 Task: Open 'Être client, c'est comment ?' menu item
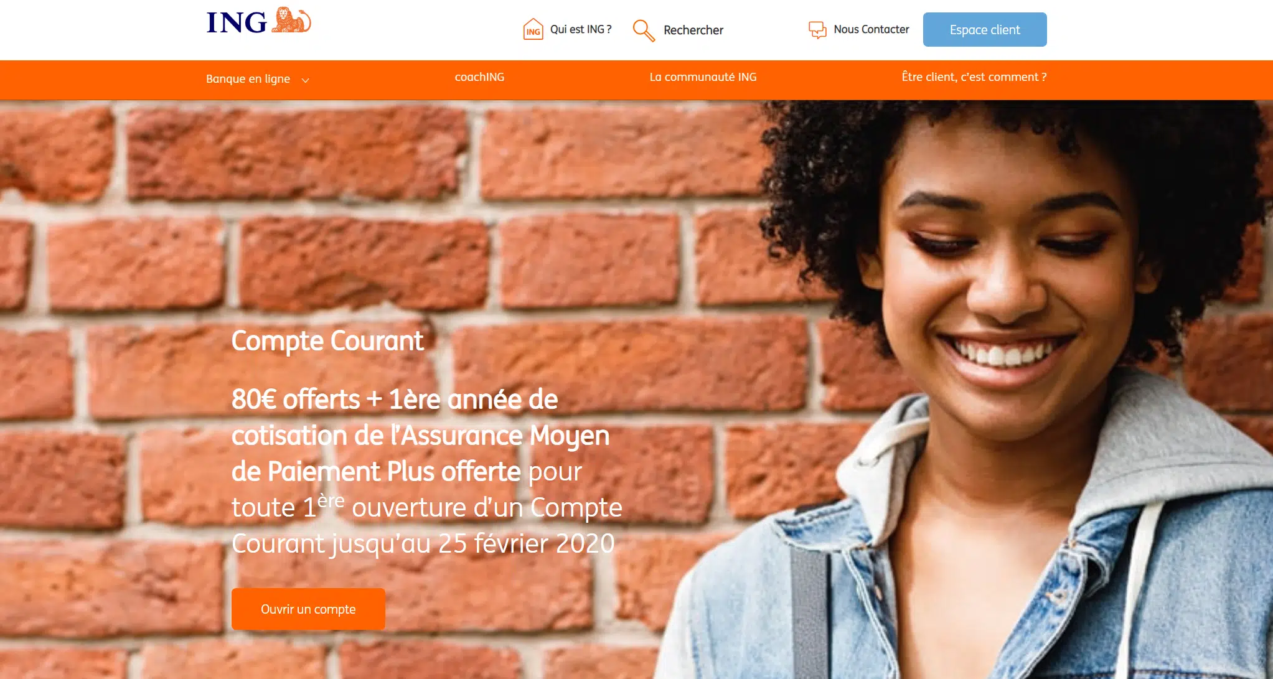(974, 77)
